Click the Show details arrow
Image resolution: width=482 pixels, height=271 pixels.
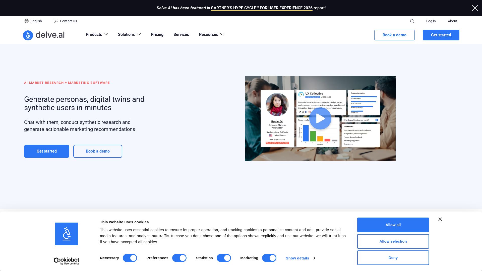click(314, 258)
